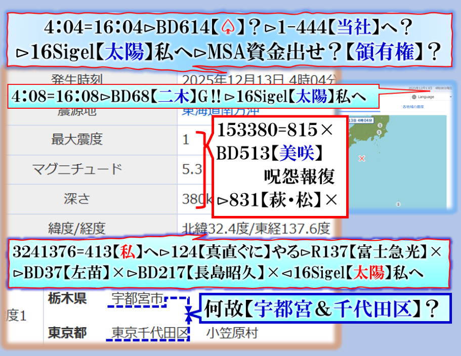Click 東京千代田区 in the intensity list
The width and height of the screenshot is (461, 356).
(x=150, y=333)
